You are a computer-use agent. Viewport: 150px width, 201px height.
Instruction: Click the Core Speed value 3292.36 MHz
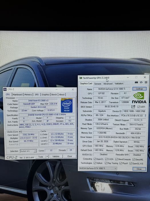click(x=29, y=135)
